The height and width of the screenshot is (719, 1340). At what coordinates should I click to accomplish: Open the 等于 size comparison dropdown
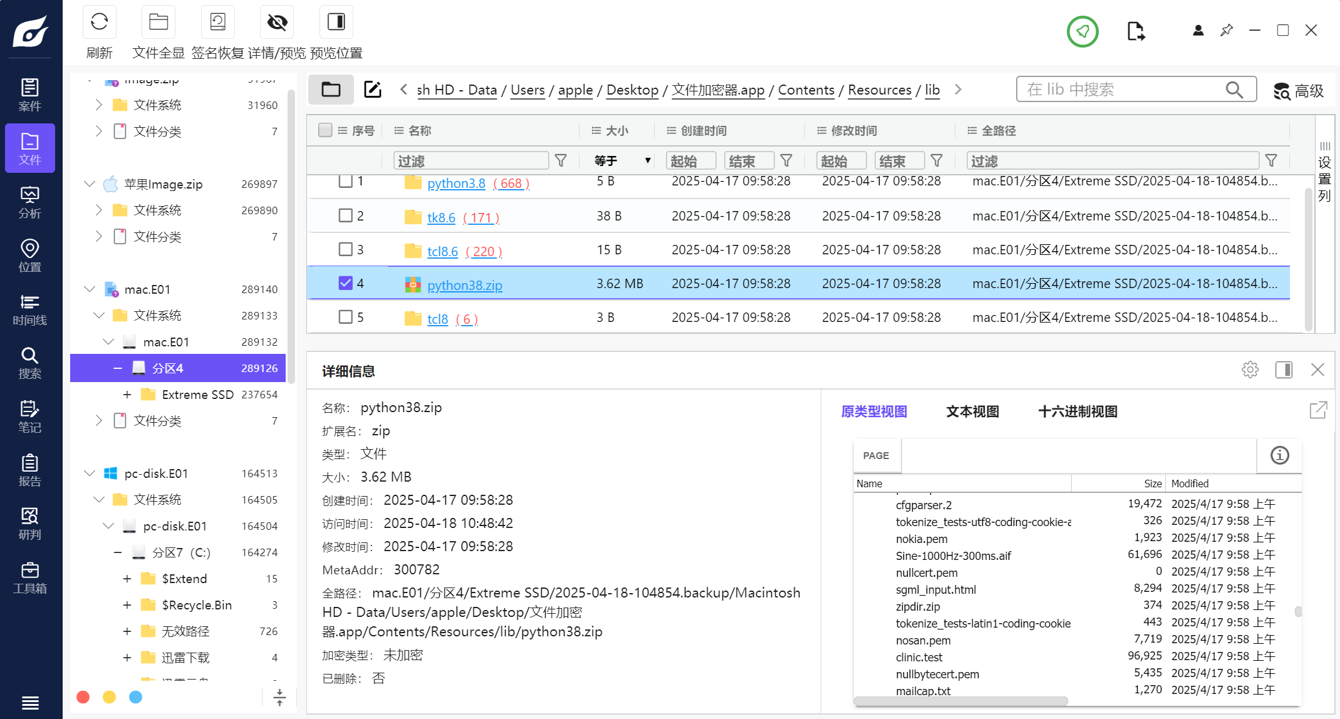click(623, 161)
